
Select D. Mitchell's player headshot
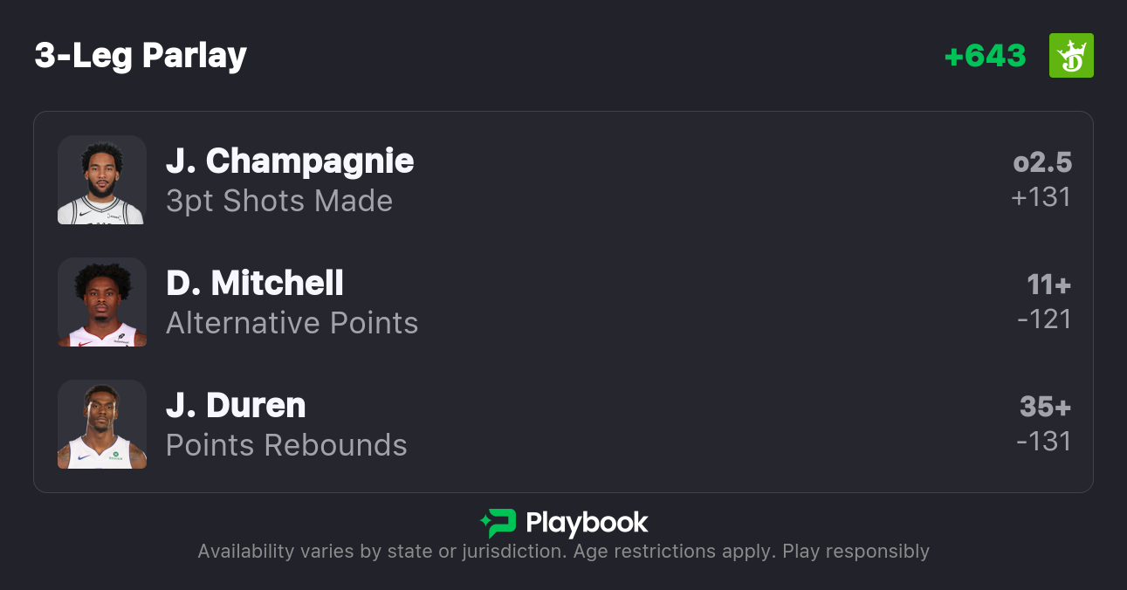[x=102, y=302]
